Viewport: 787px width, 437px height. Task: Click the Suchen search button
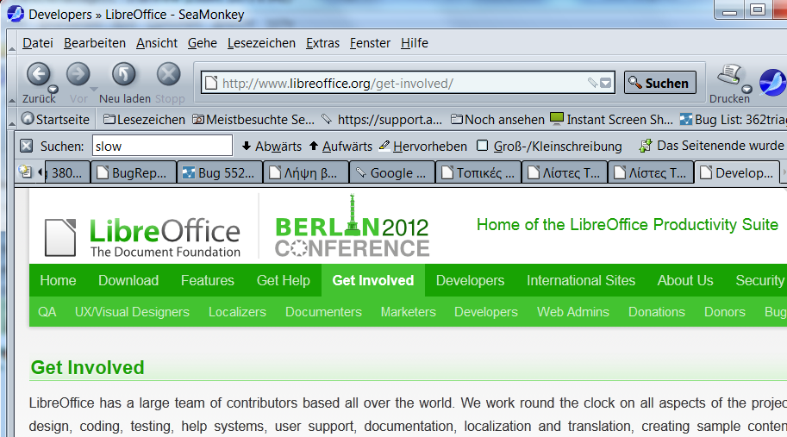click(659, 83)
